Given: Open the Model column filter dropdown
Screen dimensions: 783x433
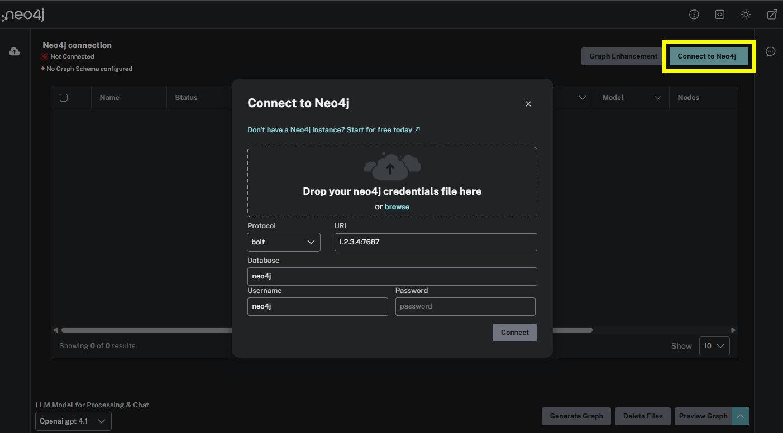Looking at the screenshot, I should click(x=657, y=98).
